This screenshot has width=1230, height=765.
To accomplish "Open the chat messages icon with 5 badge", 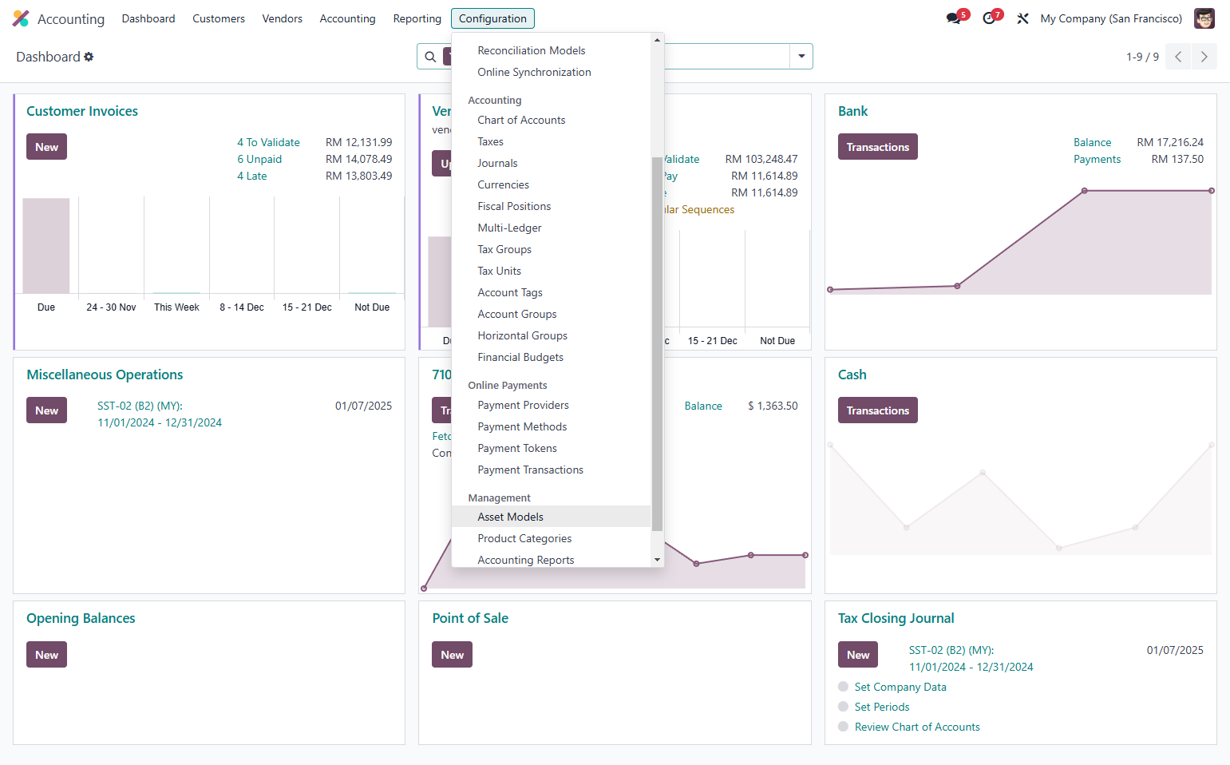I will [954, 18].
